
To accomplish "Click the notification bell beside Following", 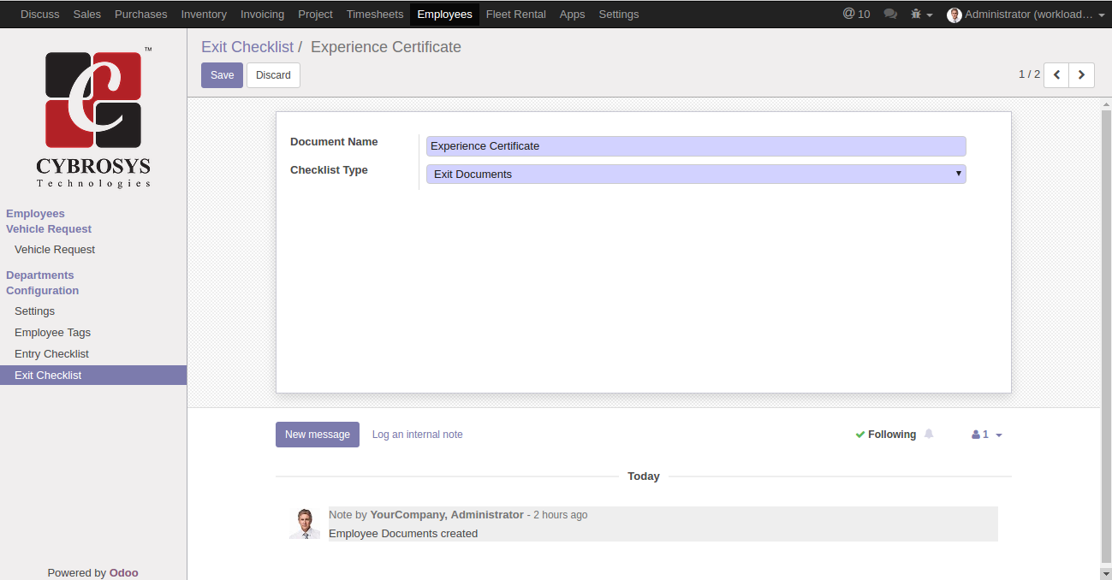I will 929,435.
